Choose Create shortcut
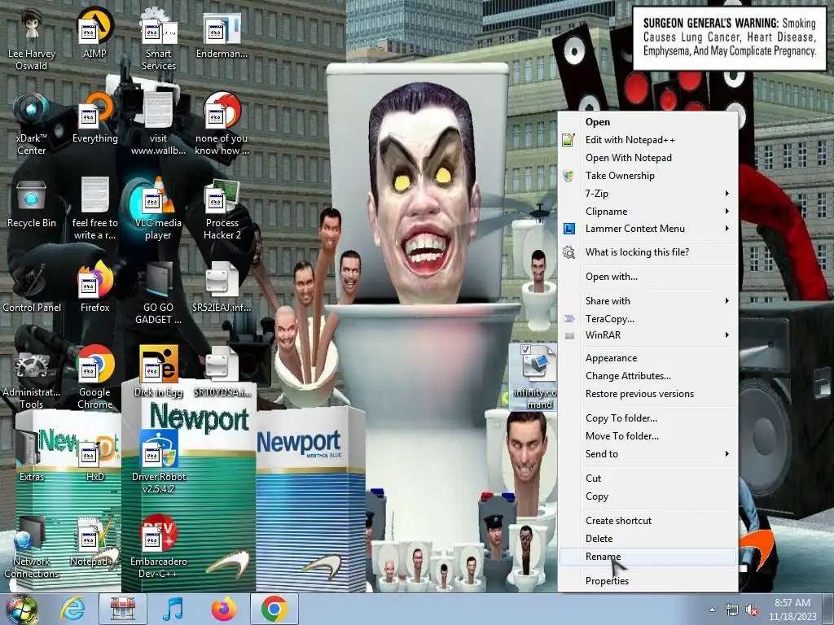The height and width of the screenshot is (625, 834). click(x=648, y=521)
